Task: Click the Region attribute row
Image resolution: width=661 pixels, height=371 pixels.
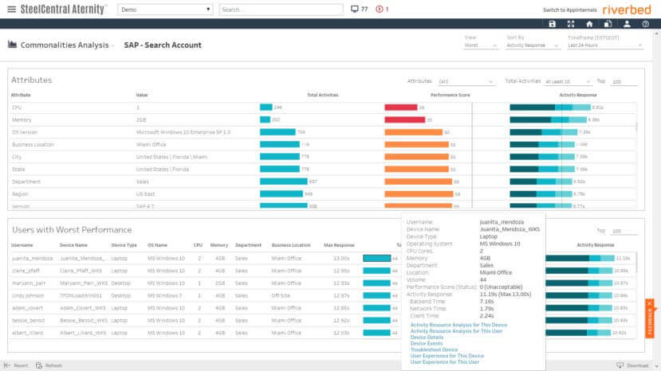Action: [x=323, y=194]
